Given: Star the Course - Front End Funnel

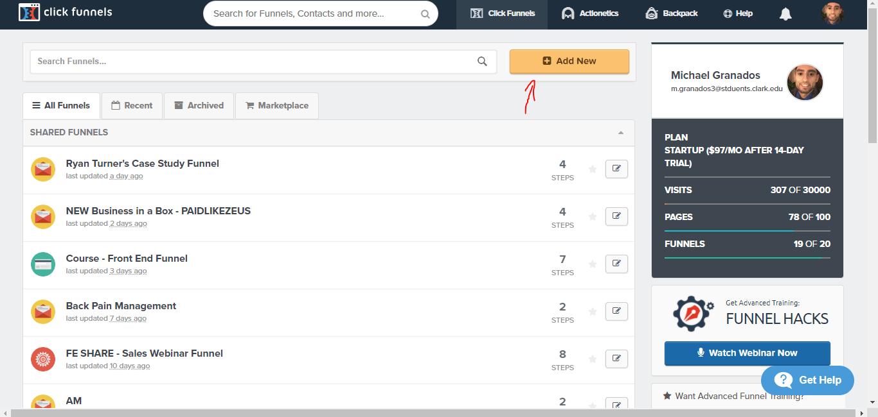Looking at the screenshot, I should pyautogui.click(x=593, y=264).
